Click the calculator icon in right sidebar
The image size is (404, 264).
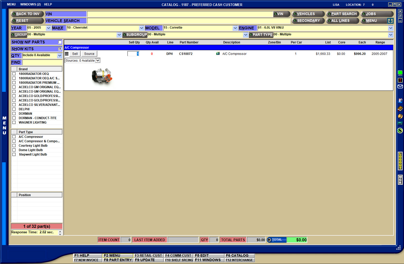point(400,123)
